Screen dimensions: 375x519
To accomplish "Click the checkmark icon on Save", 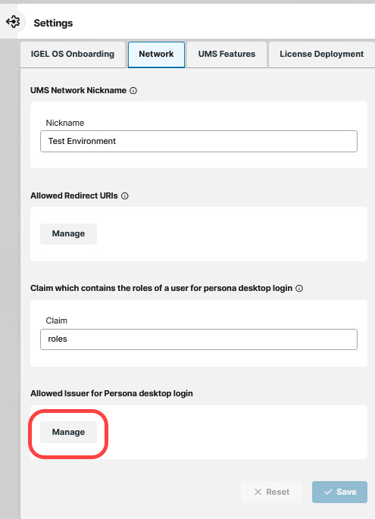I will (328, 492).
